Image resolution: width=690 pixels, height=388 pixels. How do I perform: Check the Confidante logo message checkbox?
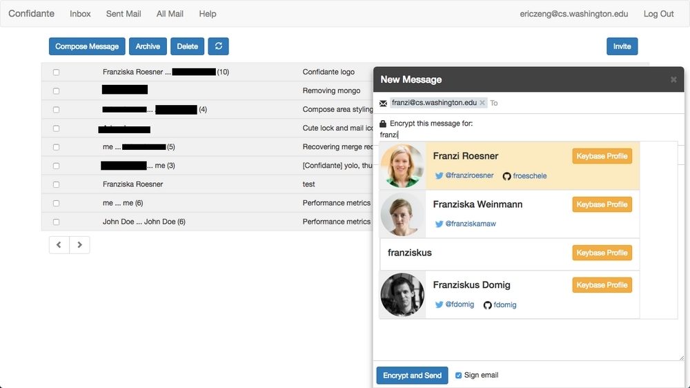[56, 72]
